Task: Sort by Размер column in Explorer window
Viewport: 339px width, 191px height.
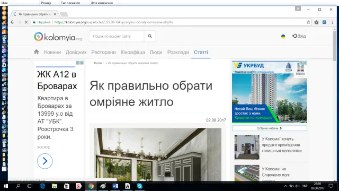Action: 46,3
